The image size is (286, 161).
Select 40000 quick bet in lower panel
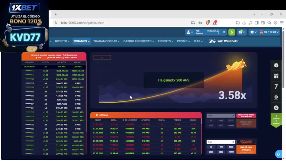pyautogui.click(x=231, y=152)
